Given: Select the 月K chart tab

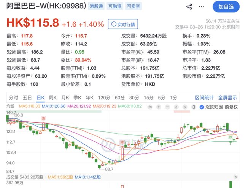Looking at the screenshot, I should click(x=65, y=97).
